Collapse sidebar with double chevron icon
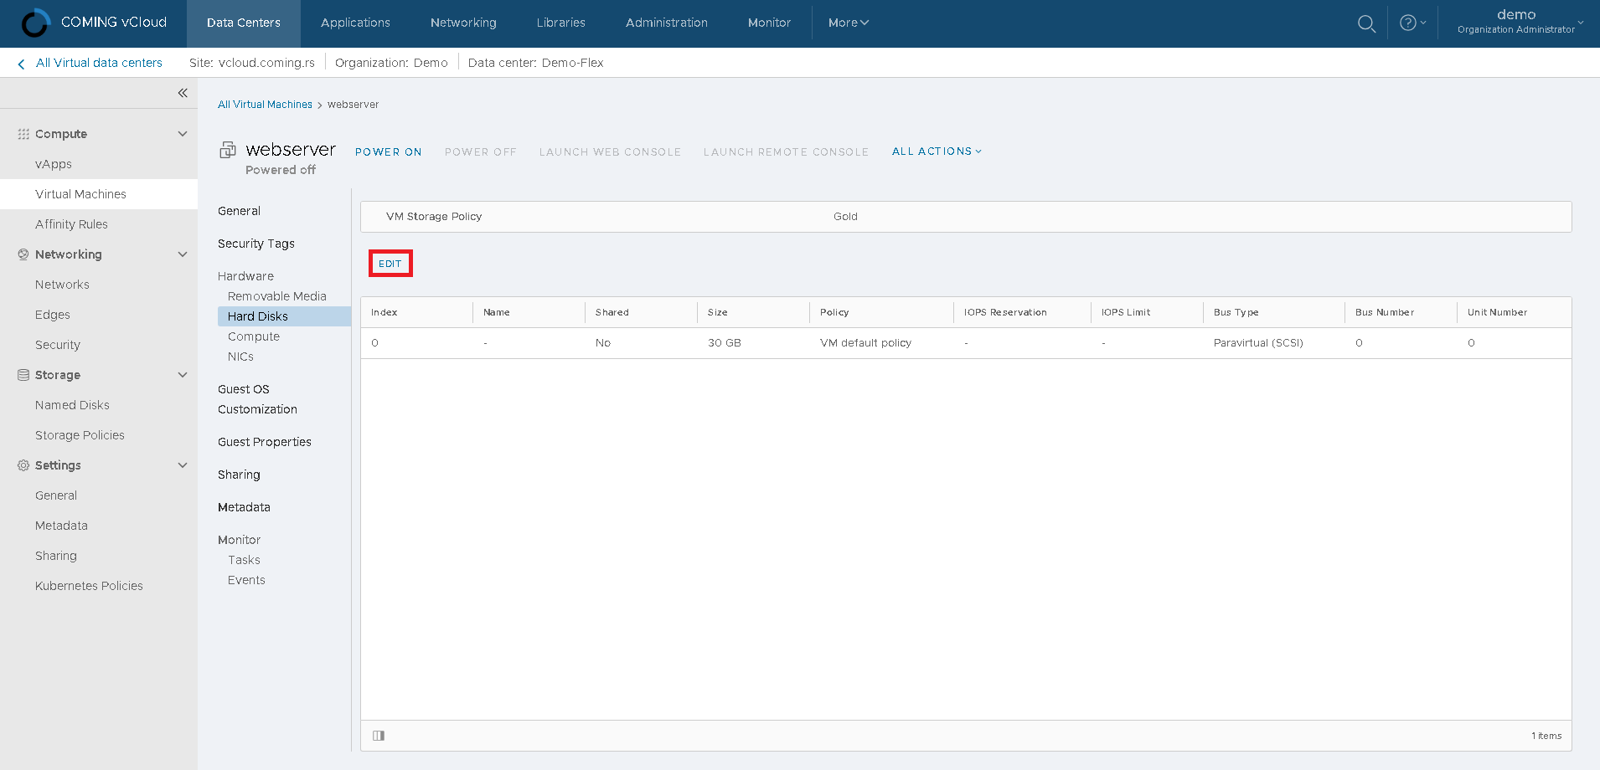Image resolution: width=1600 pixels, height=770 pixels. pyautogui.click(x=183, y=93)
